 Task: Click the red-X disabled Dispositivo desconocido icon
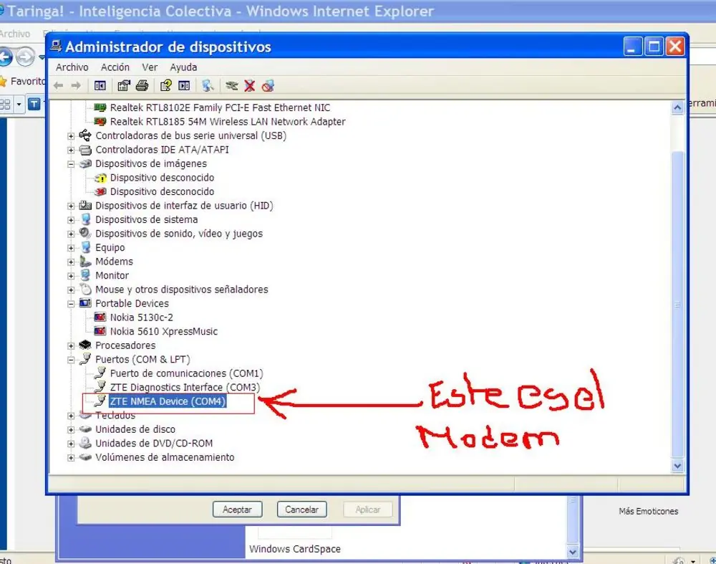coord(100,191)
